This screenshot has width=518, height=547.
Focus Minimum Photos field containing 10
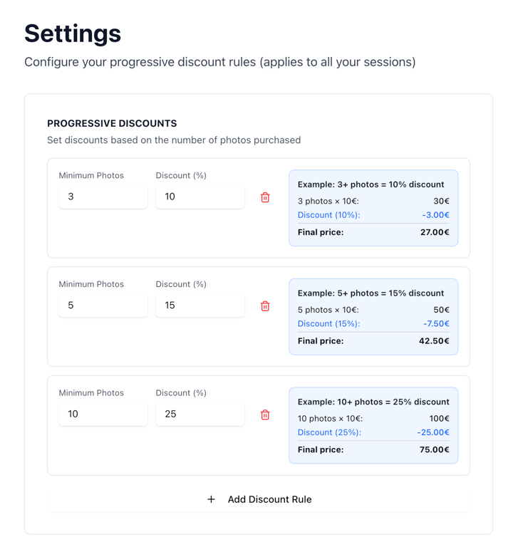click(103, 414)
